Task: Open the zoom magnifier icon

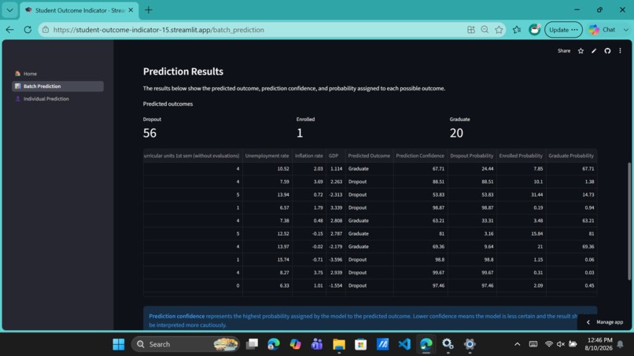Action: coord(485,30)
